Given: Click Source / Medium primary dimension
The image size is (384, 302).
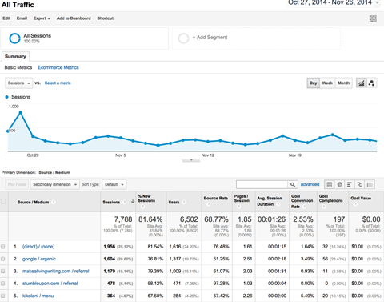Looking at the screenshot, I should [54, 172].
